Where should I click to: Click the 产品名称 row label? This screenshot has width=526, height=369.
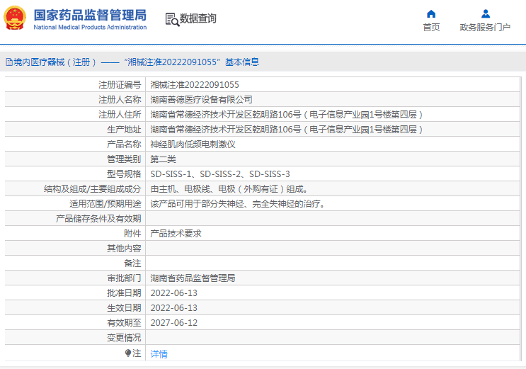(124, 144)
